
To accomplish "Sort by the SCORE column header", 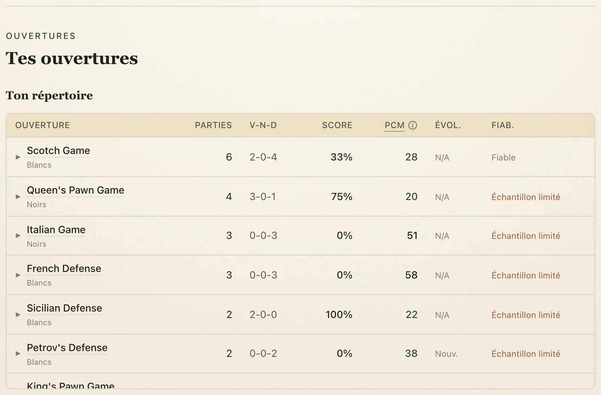I will (337, 125).
